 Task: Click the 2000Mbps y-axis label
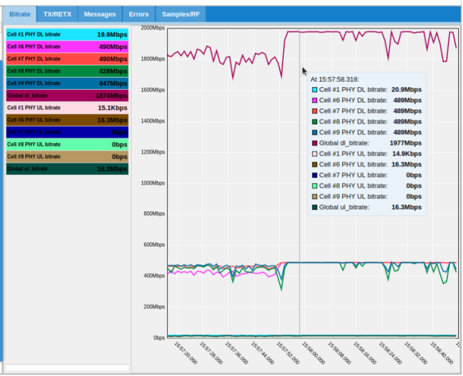[153, 28]
